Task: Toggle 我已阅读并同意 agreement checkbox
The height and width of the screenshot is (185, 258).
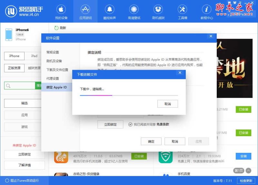Action: [130, 124]
